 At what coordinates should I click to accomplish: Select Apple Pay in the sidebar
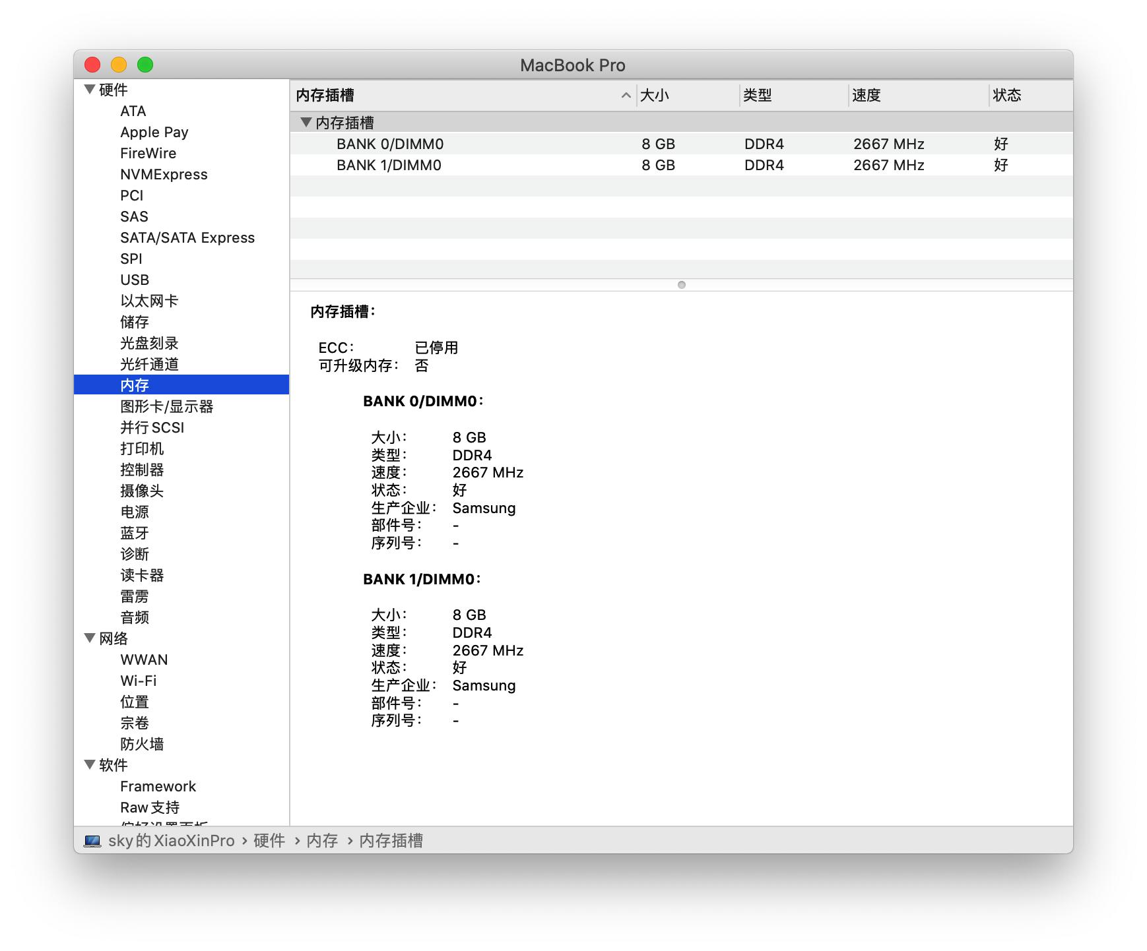(x=154, y=132)
